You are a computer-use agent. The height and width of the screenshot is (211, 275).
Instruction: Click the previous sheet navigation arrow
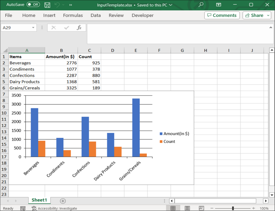[x=8, y=201]
